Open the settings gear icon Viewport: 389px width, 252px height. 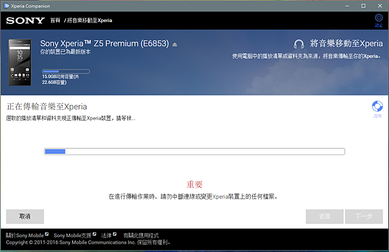[379, 18]
